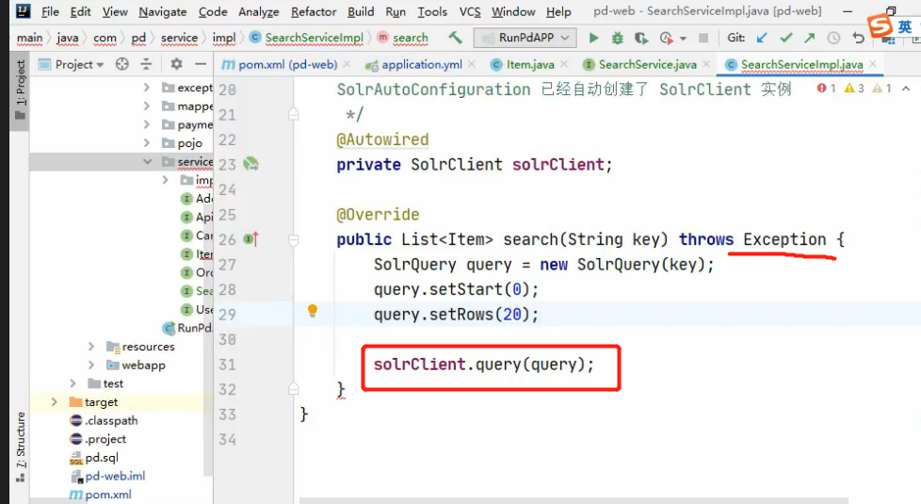Hide the Project panel with minus icon

tap(201, 64)
